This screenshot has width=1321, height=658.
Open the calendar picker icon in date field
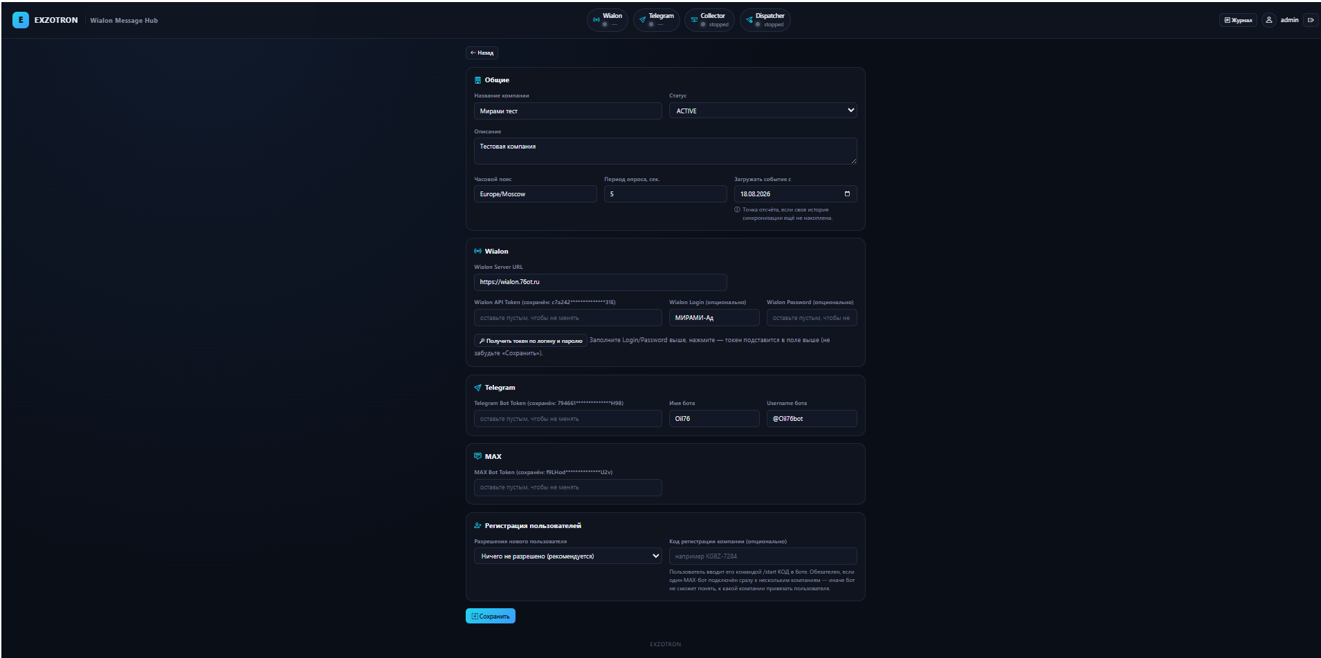tap(847, 194)
